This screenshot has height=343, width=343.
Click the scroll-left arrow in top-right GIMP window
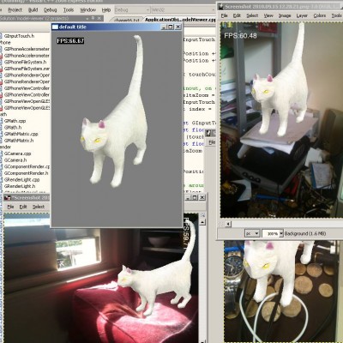point(228,224)
